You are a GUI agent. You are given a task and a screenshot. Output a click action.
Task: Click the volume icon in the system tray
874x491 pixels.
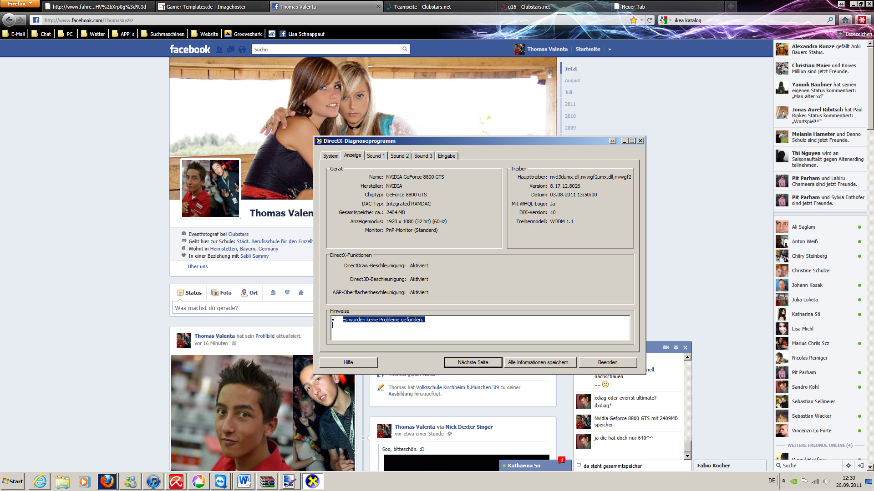(x=826, y=481)
